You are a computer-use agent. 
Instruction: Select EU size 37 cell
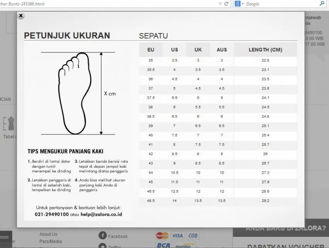[151, 88]
